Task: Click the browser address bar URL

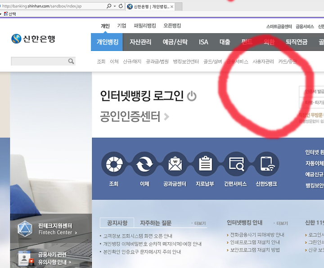Action: point(42,6)
